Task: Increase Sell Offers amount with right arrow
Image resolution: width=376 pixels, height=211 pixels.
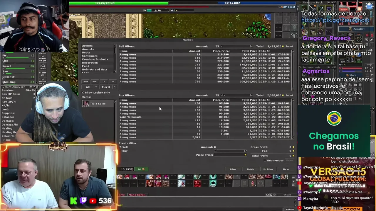Action: coord(251,46)
